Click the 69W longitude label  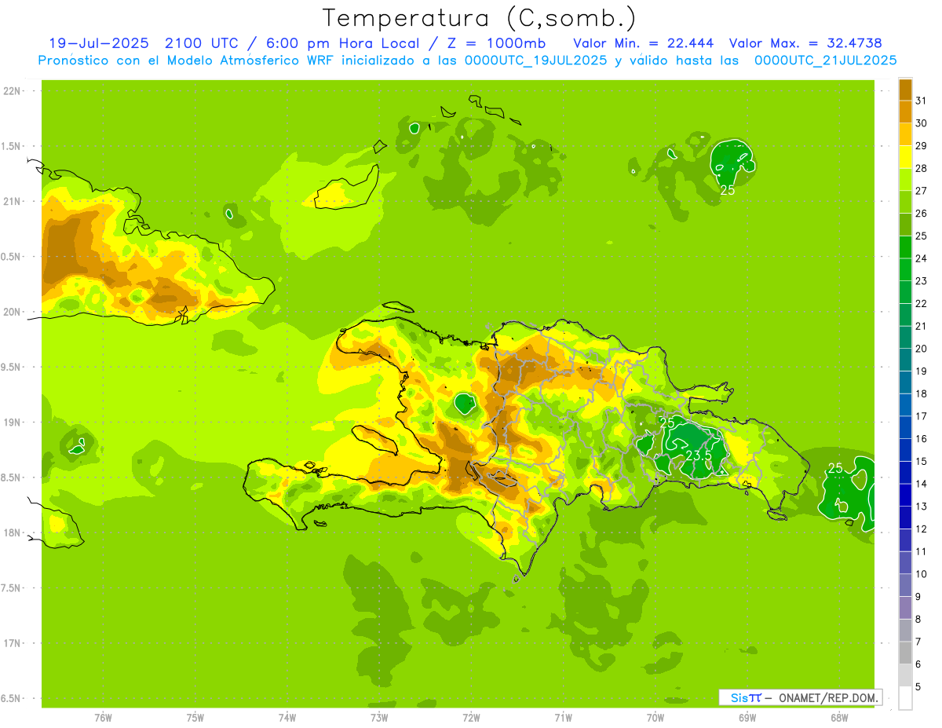[x=747, y=718]
